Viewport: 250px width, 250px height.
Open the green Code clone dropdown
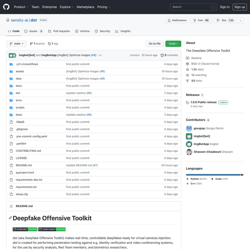[x=173, y=44]
